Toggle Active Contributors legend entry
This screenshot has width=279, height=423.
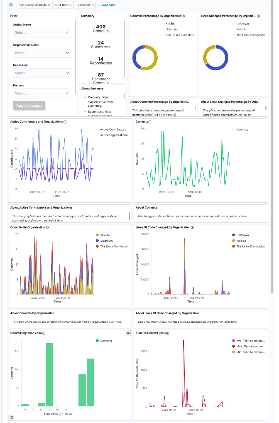click(x=113, y=130)
